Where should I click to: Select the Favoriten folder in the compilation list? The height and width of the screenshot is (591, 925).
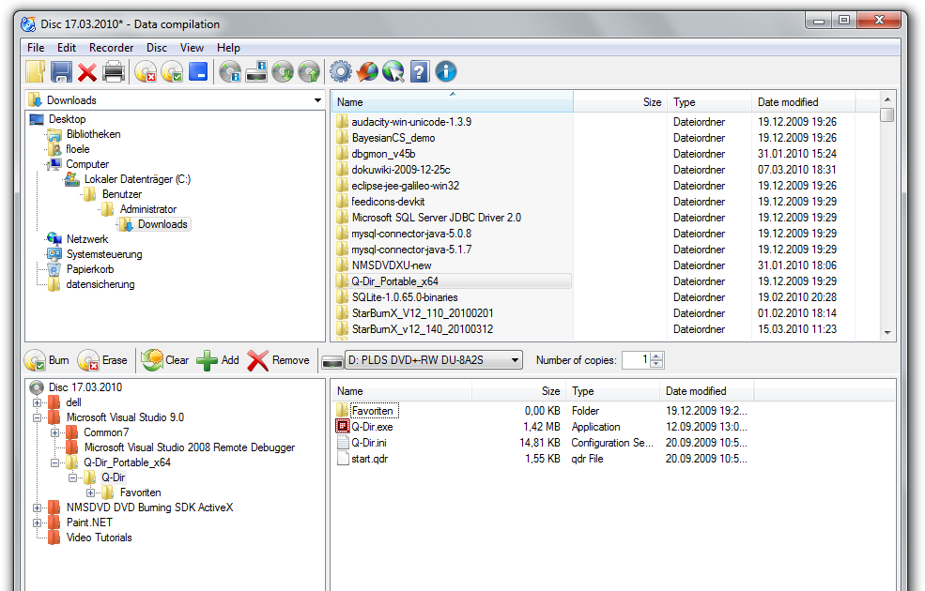[x=373, y=410]
